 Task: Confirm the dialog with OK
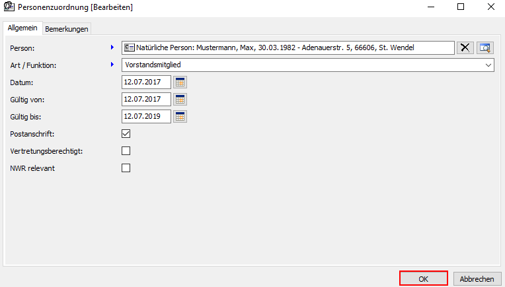pyautogui.click(x=424, y=278)
